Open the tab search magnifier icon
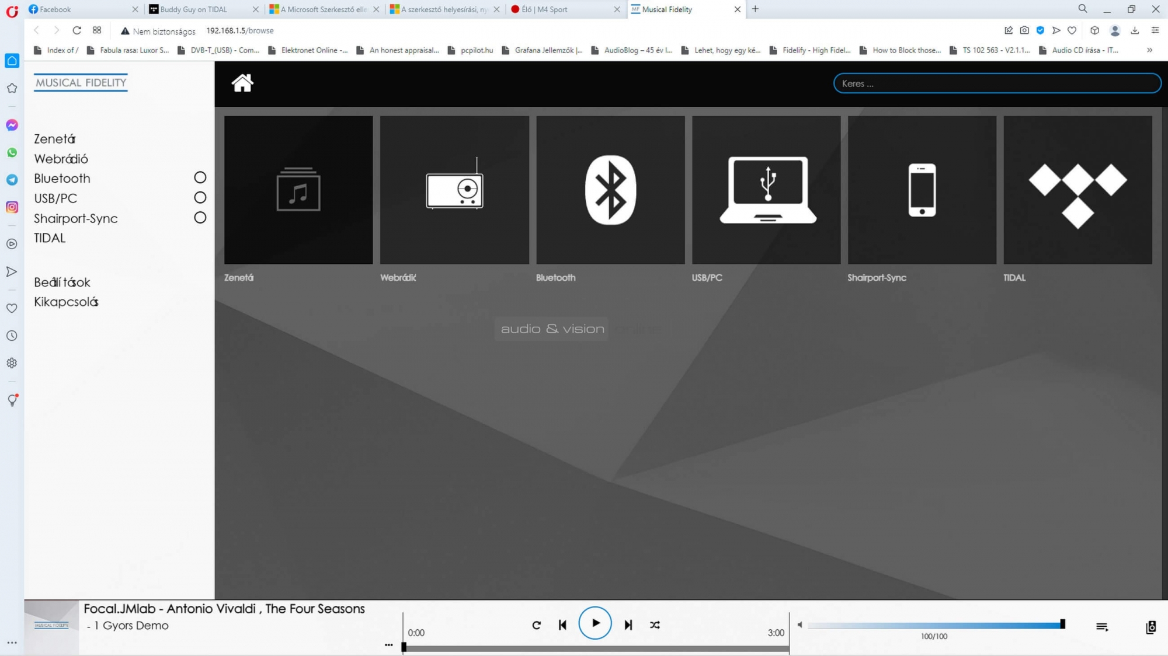This screenshot has height=656, width=1168. [x=1082, y=9]
